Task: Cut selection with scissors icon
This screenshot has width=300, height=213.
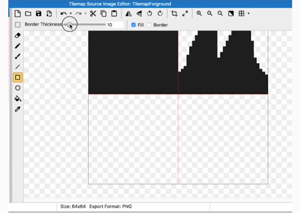Action: tap(93, 14)
